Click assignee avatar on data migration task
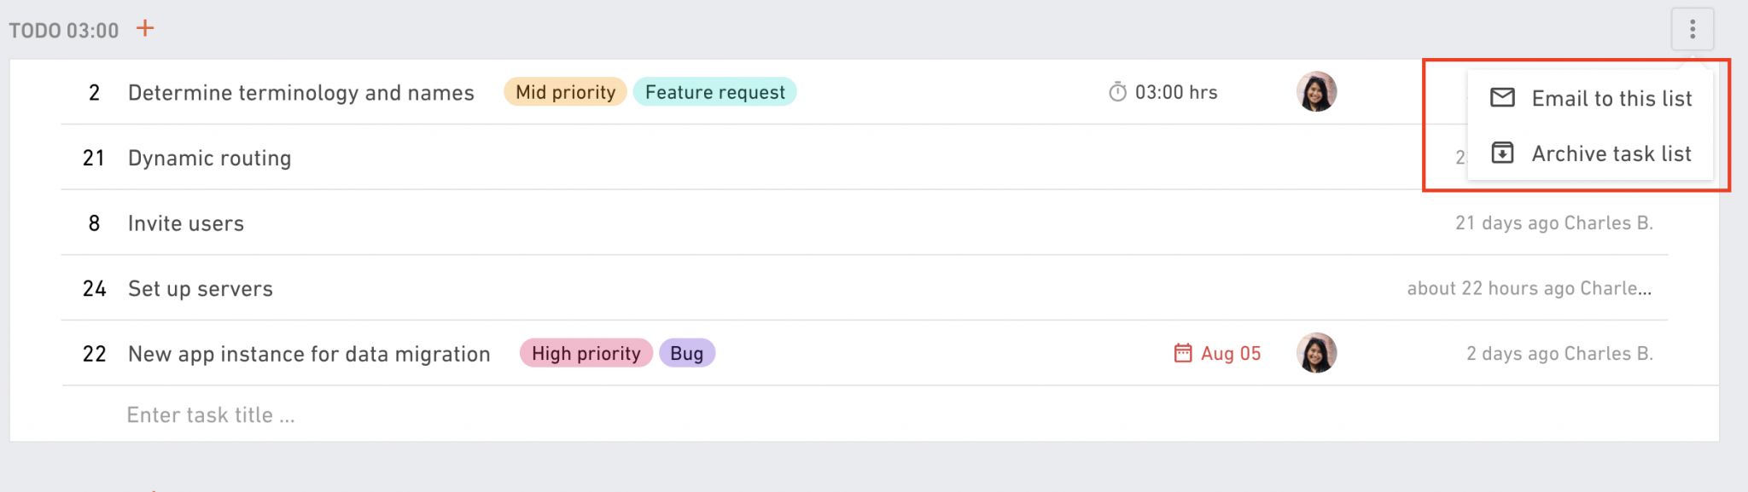The height and width of the screenshot is (492, 1748). tap(1316, 353)
